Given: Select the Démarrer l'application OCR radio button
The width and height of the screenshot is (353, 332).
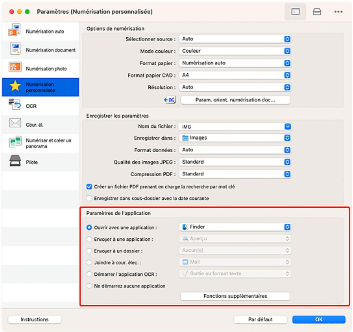Looking at the screenshot, I should (x=89, y=274).
